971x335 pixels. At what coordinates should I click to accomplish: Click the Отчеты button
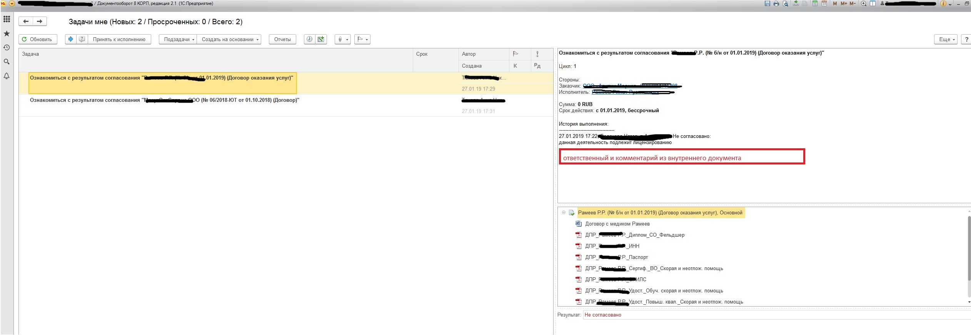282,39
